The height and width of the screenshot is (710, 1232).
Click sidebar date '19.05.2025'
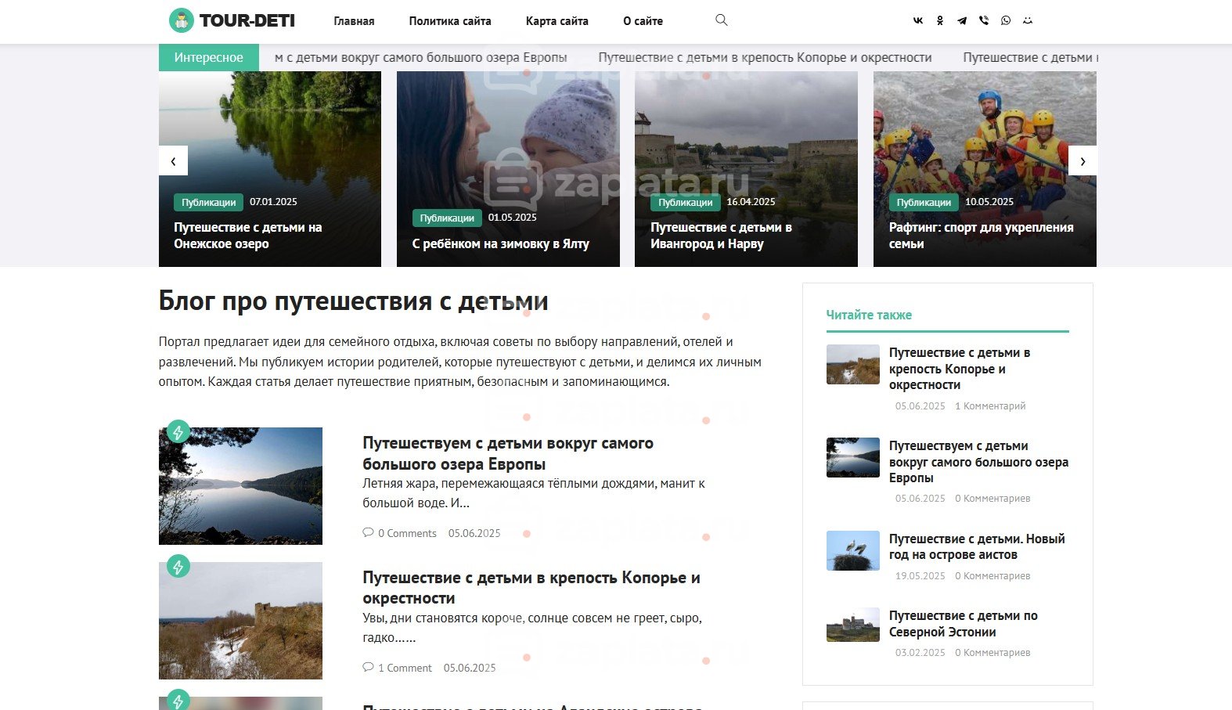(x=920, y=576)
